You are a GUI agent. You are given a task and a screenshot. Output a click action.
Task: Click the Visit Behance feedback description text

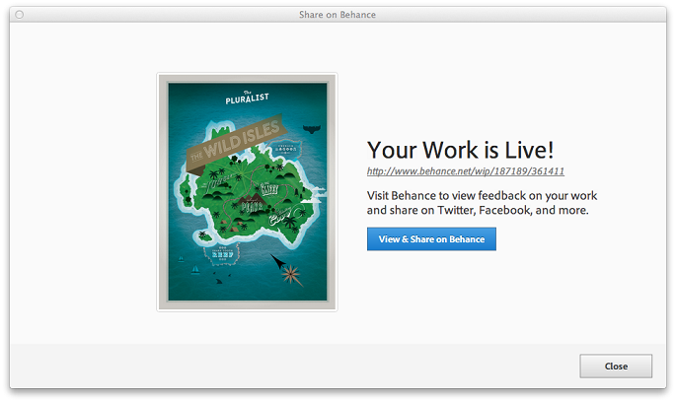(482, 203)
